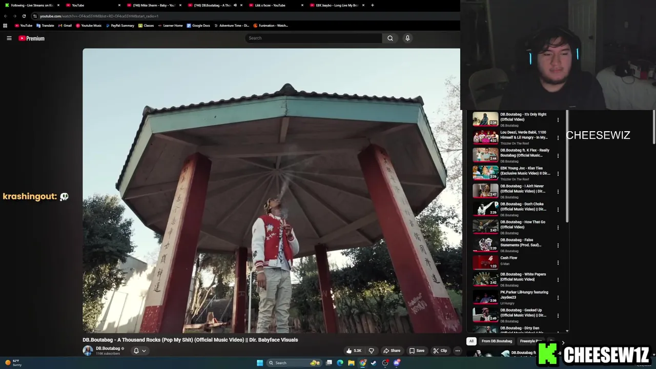Viewport: 656px width, 369px height.
Task: Open File Explorer from the taskbar
Action: (x=351, y=363)
